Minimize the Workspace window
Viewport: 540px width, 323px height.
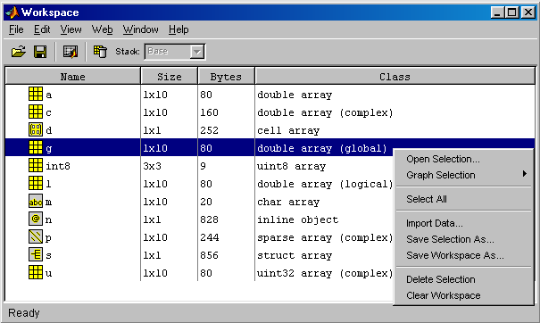coord(497,12)
